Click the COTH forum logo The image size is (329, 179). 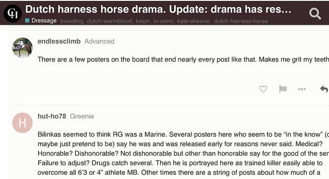[x=12, y=13]
